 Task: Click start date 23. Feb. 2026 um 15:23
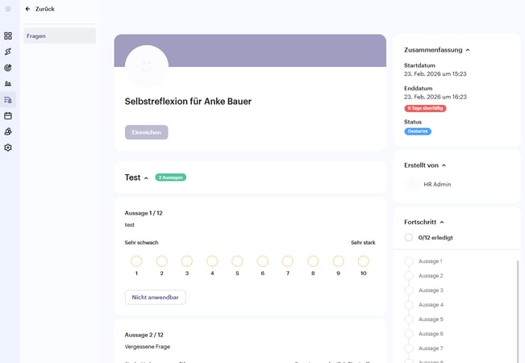435,74
